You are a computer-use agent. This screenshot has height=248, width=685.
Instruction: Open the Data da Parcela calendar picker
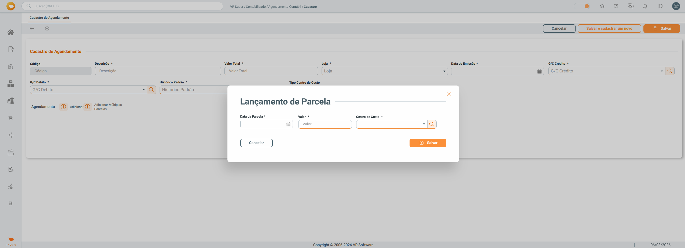tap(288, 124)
